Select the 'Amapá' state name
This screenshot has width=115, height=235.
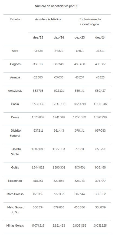15,78
